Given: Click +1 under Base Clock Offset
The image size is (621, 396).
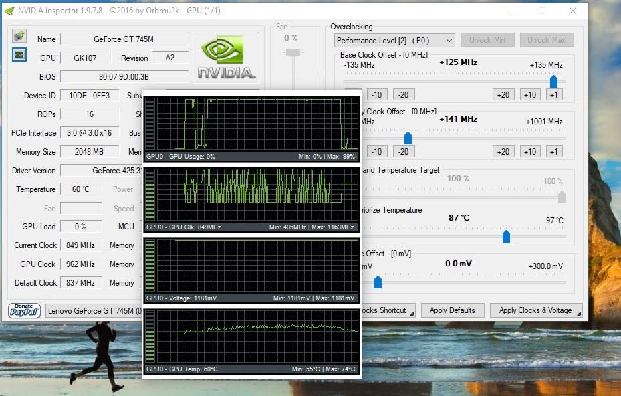Looking at the screenshot, I should point(554,95).
